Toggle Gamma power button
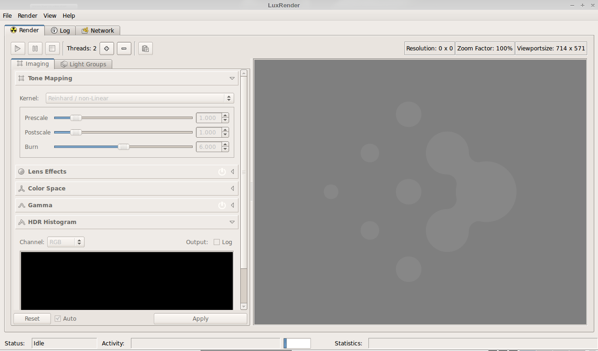This screenshot has width=598, height=351. (x=222, y=205)
